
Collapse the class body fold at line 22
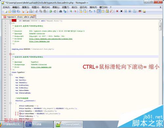(x=10, y=75)
